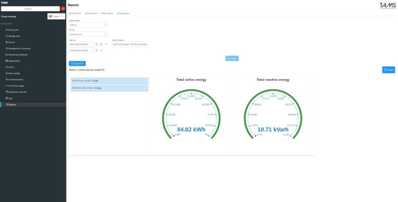Open Commands trigger from sidebar

17,86
